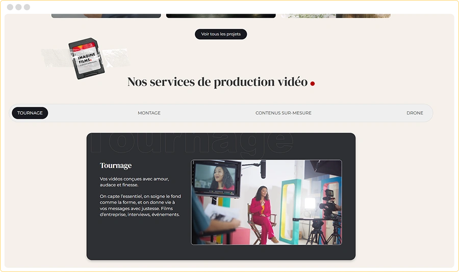The height and width of the screenshot is (272, 459).
Task: Click the Tournage card title
Action: coord(116,166)
